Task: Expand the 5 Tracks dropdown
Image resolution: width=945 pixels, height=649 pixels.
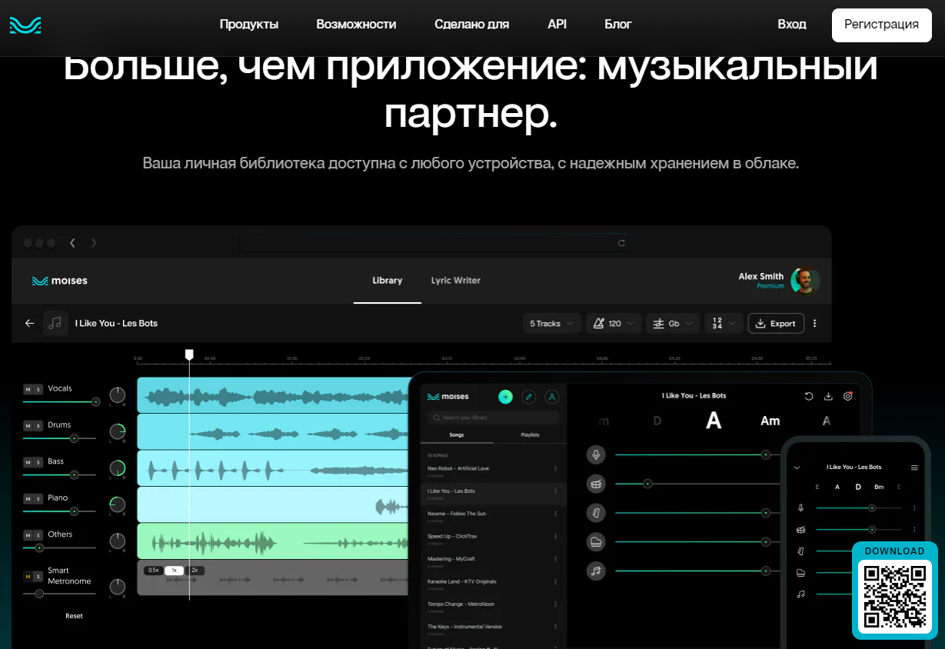Action: coord(551,324)
